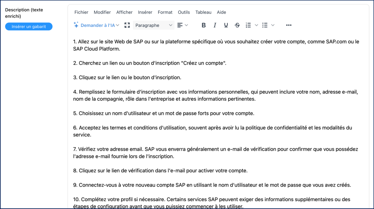
Task: Open the Outils menu
Action: [184, 12]
